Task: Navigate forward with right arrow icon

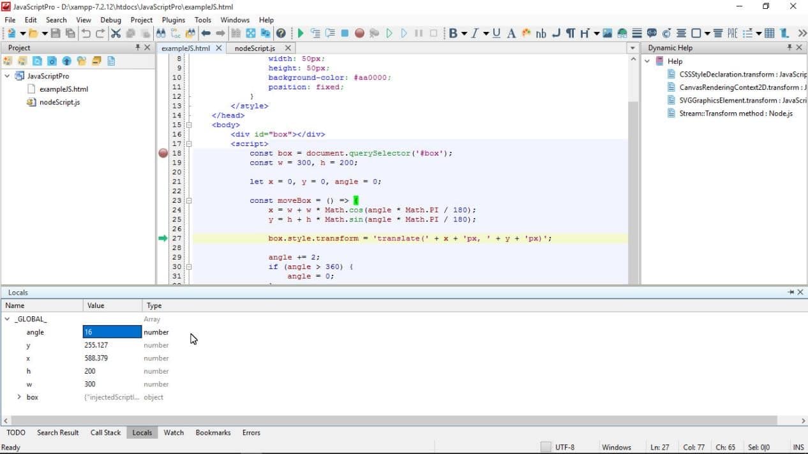Action: pyautogui.click(x=220, y=33)
